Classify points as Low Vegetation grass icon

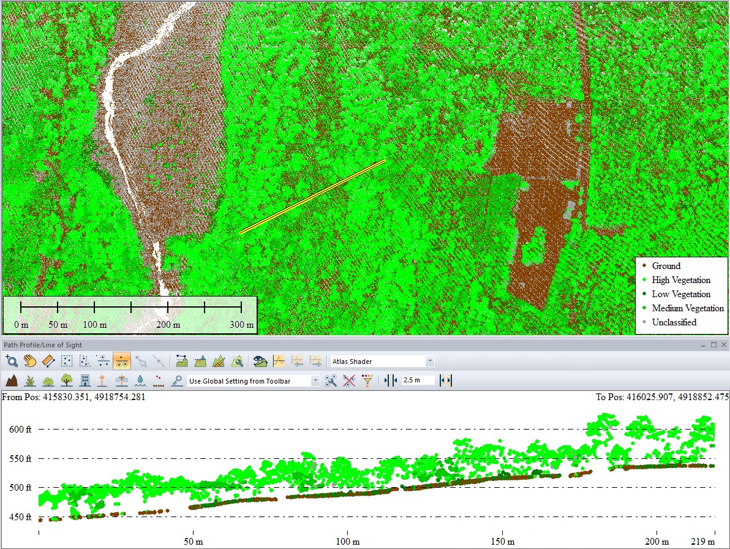pyautogui.click(x=30, y=381)
